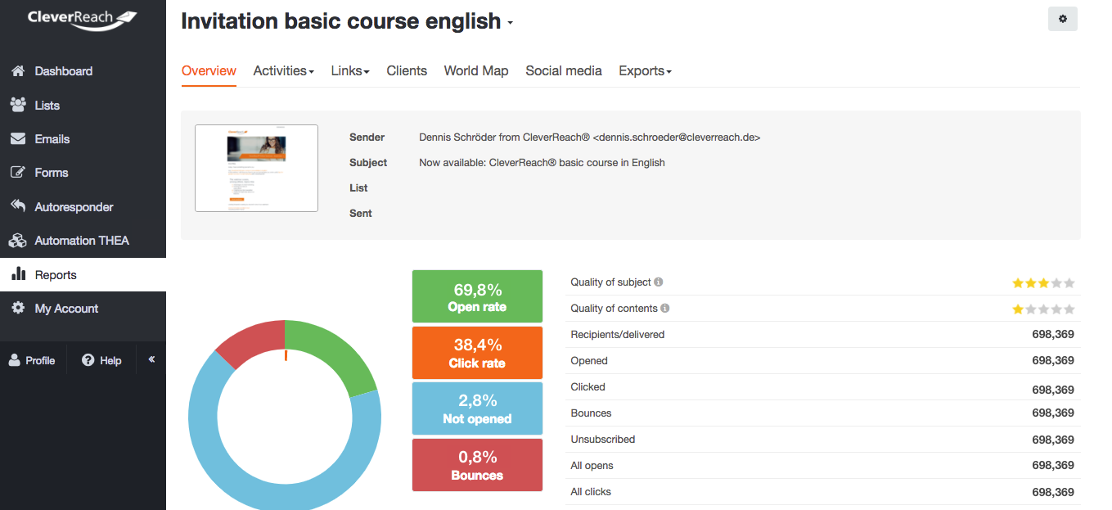Expand the Links dropdown tab
Screen dimensions: 1112x510
[350, 71]
